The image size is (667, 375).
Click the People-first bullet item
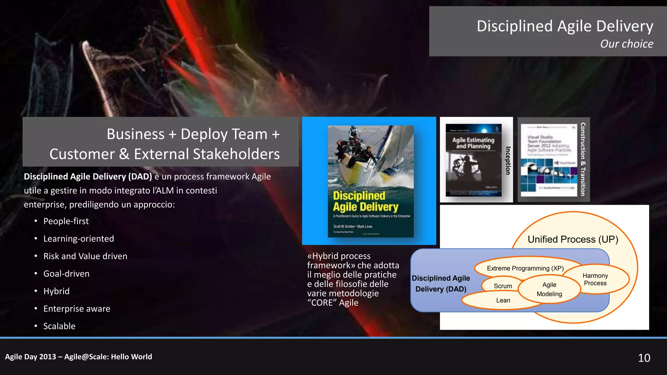tap(66, 221)
